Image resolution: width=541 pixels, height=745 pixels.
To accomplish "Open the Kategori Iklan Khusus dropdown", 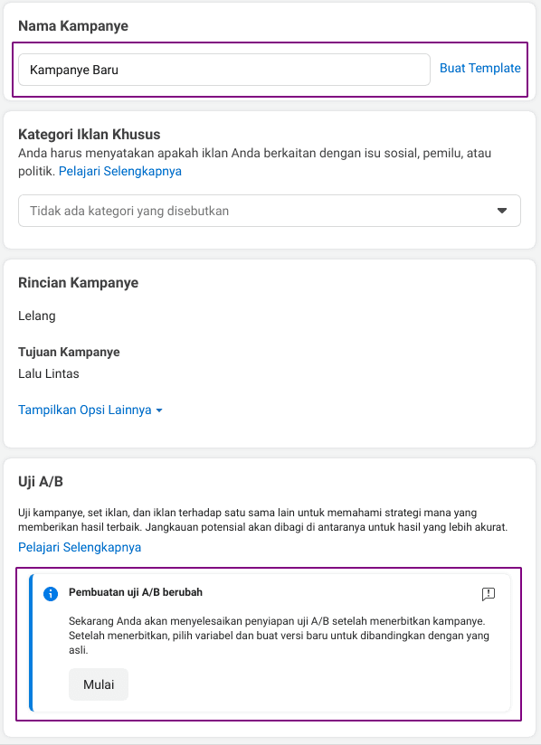I will tap(270, 211).
